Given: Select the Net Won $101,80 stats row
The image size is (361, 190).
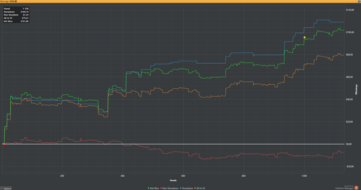Looking at the screenshot, I should [16, 21].
